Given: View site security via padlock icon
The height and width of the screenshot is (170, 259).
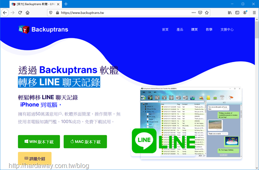Looking at the screenshot, I should tap(57, 13).
